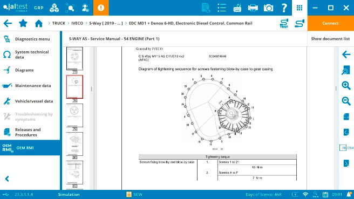
Task: Click the document search icon in right panel
Action: pyautogui.click(x=346, y=70)
